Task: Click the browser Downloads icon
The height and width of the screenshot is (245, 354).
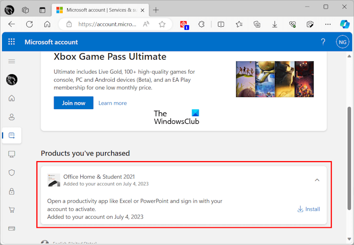Action: [x=275, y=24]
